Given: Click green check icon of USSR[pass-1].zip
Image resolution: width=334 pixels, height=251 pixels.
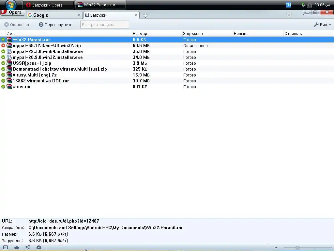Looking at the screenshot, I should coord(3,63).
